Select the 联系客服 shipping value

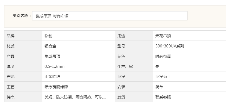coord(163,97)
